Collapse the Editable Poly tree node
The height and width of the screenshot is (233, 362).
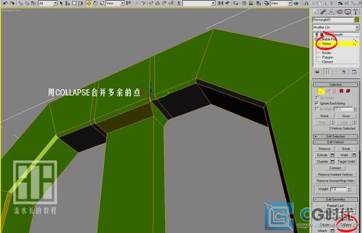[x=316, y=39]
